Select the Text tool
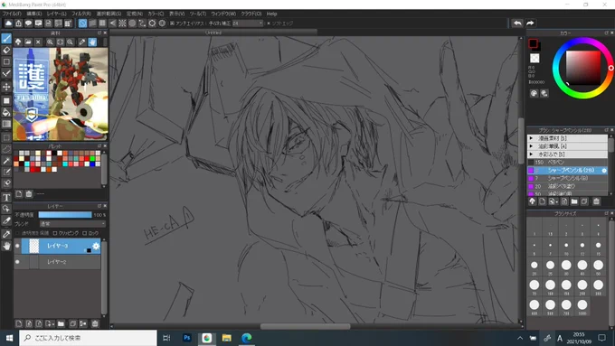The image size is (615, 346). pos(6,197)
